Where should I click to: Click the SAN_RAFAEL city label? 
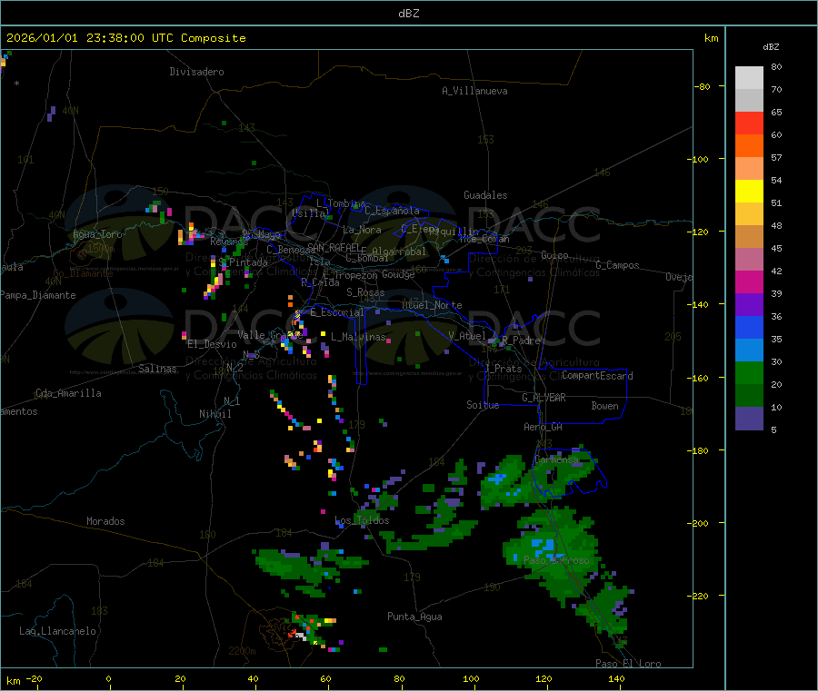pyautogui.click(x=334, y=247)
